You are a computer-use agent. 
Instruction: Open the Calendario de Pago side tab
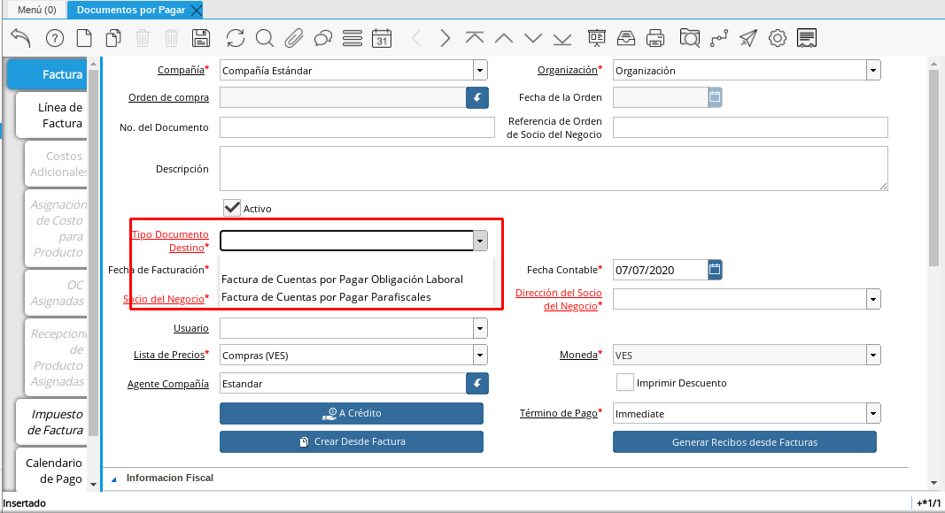tap(53, 471)
